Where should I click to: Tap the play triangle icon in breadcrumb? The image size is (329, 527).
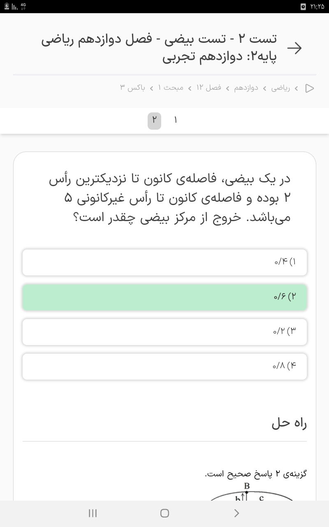(310, 88)
